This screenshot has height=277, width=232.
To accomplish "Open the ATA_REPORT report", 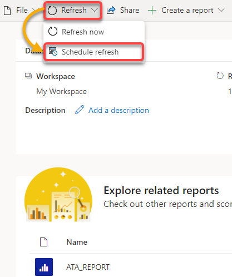I will [88, 267].
